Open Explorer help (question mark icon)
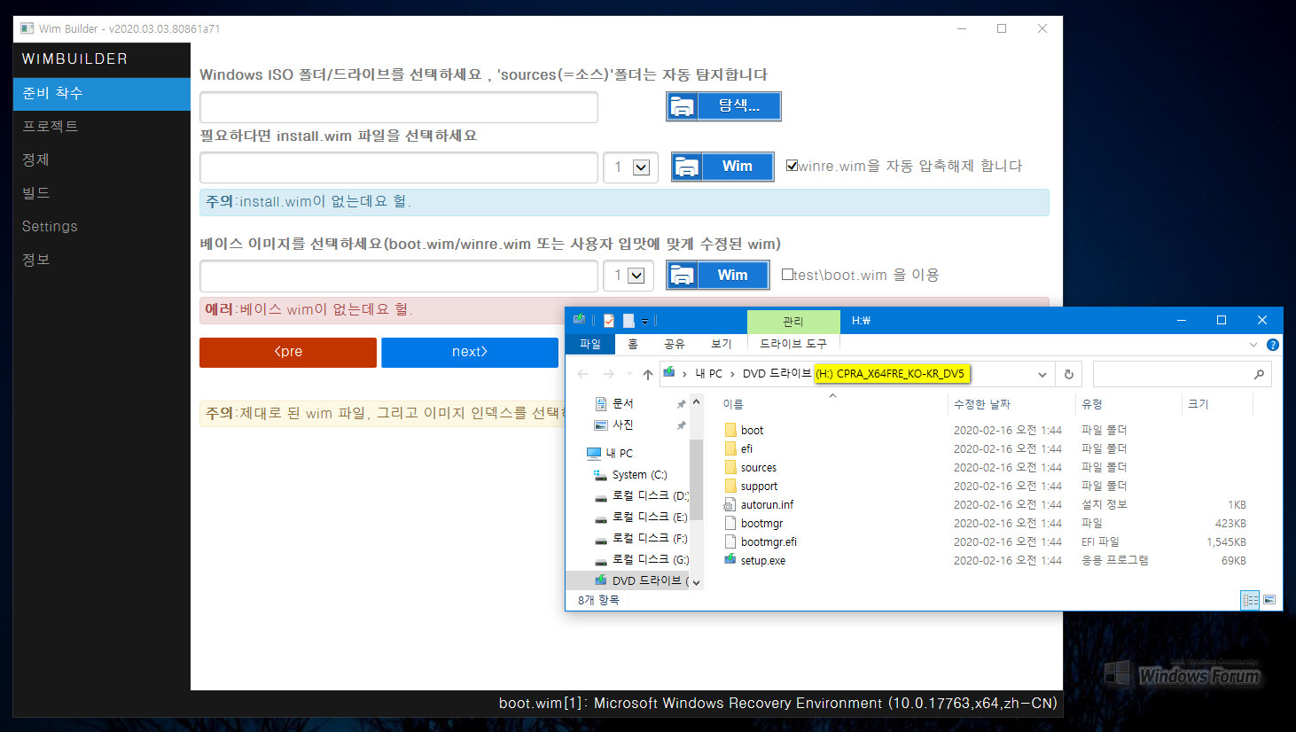1296x732 pixels. [x=1273, y=345]
